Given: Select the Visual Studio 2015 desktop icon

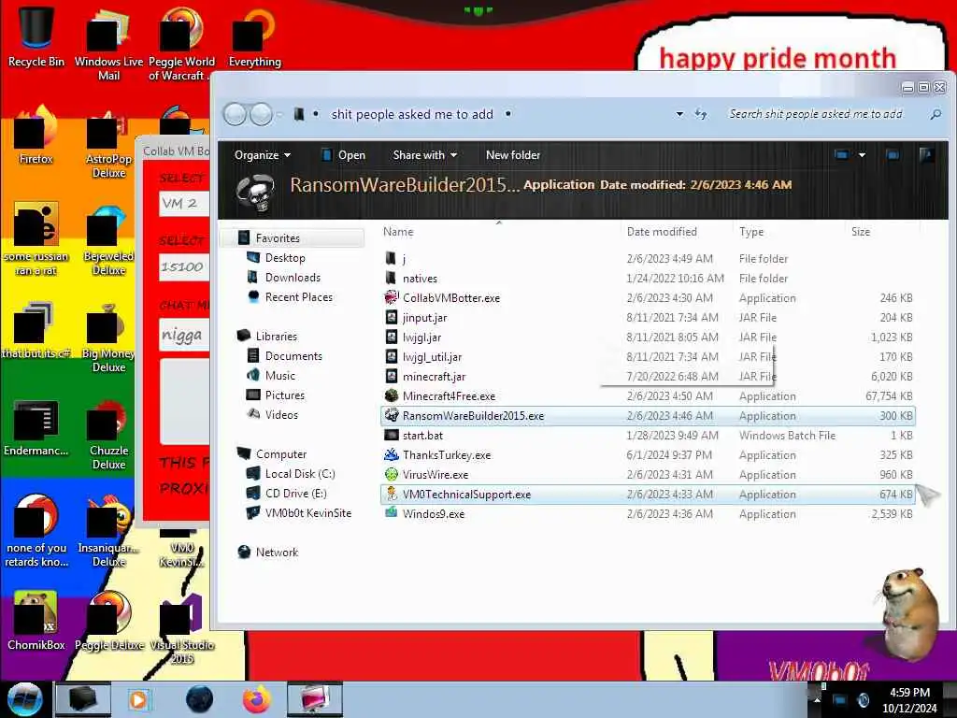Looking at the screenshot, I should (x=181, y=627).
